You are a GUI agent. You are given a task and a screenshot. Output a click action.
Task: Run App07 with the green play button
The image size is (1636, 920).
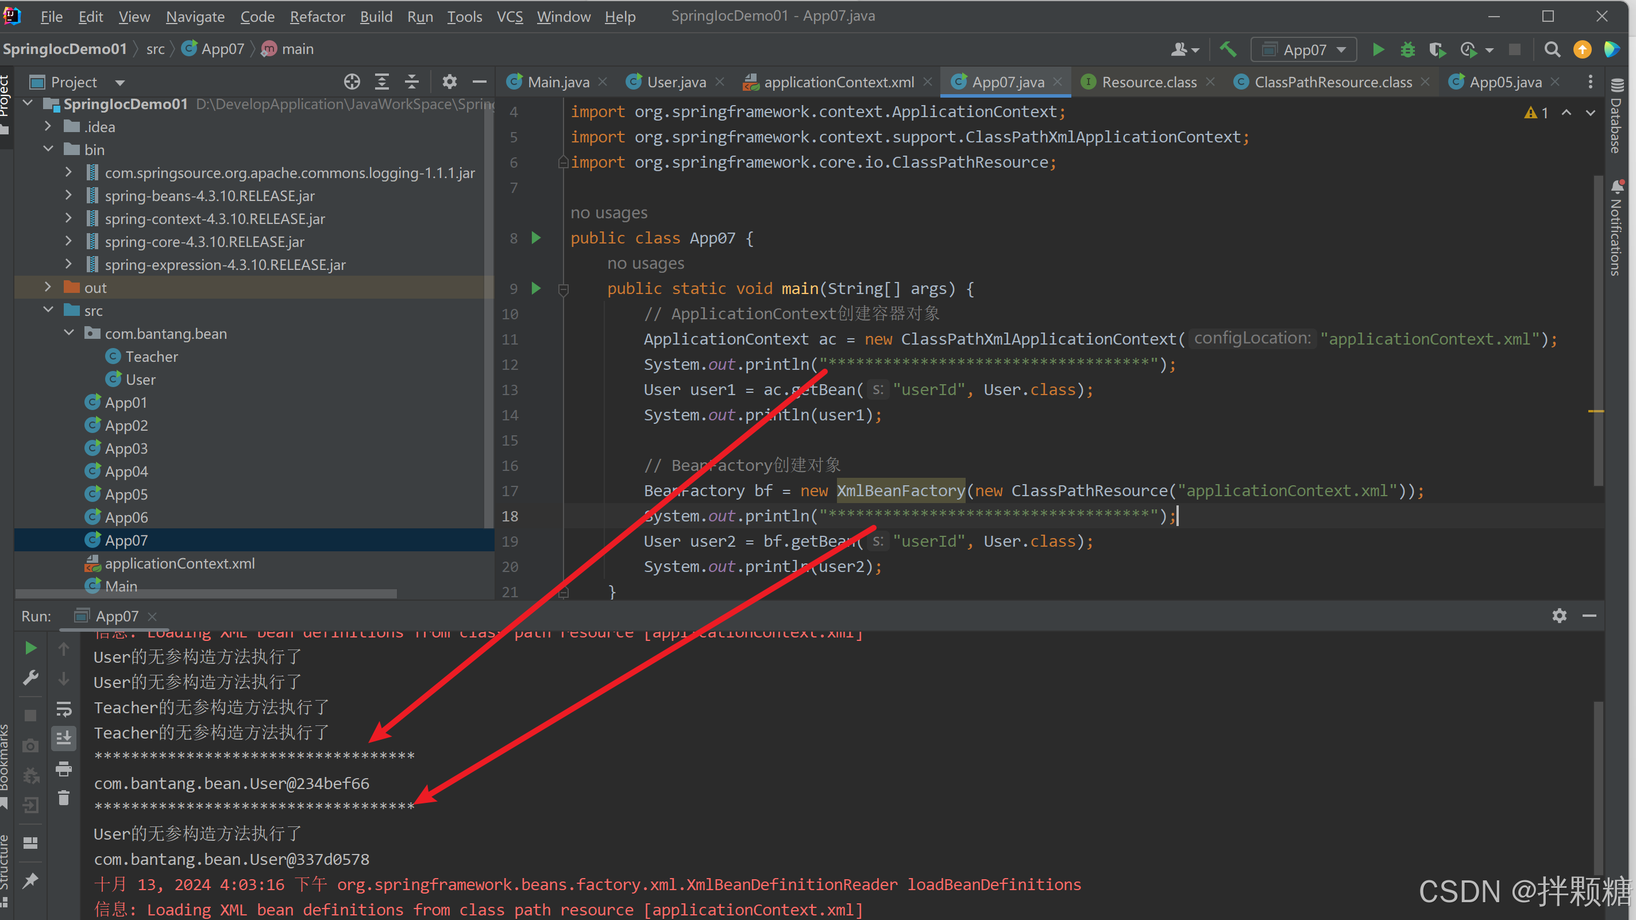pyautogui.click(x=1378, y=49)
